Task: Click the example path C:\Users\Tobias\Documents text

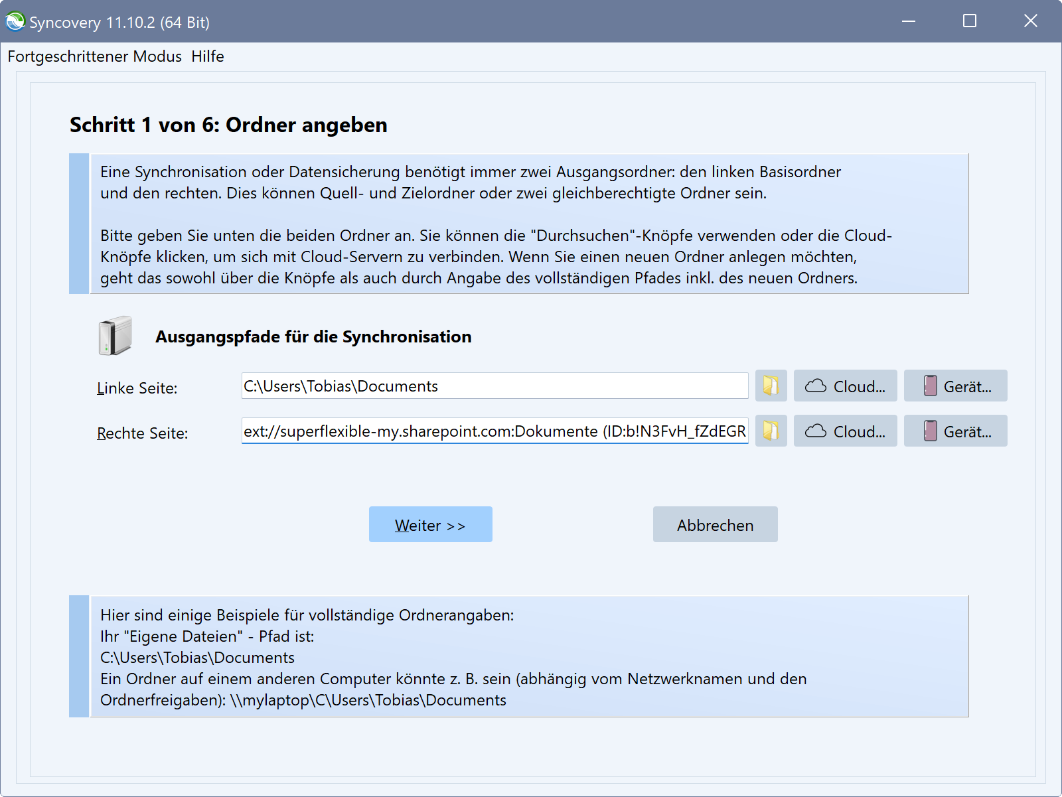Action: (x=196, y=658)
